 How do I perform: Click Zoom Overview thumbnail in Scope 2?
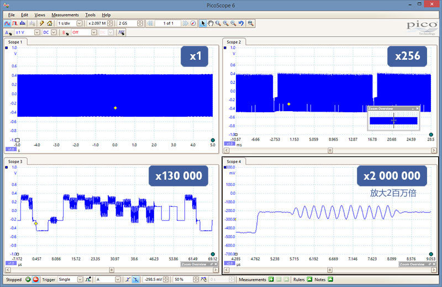tap(393, 121)
